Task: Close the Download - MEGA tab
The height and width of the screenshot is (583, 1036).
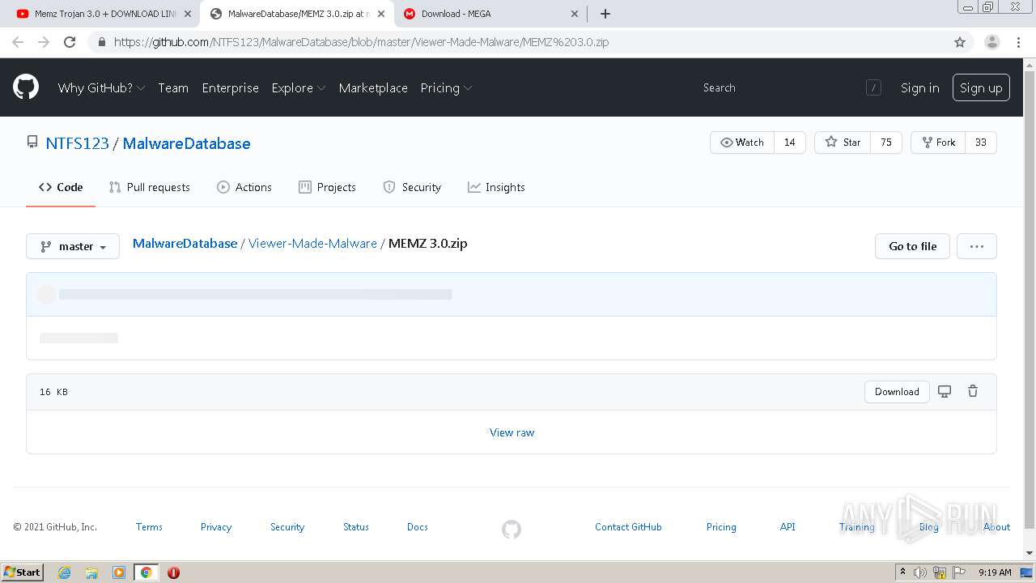Action: pyautogui.click(x=575, y=14)
